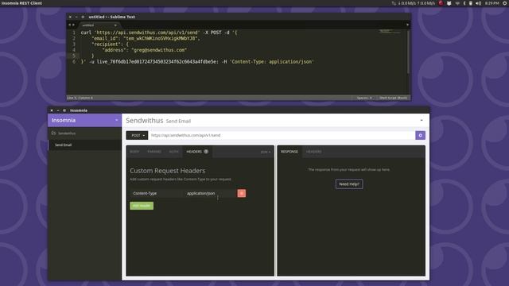Click the application/json header value field
509x286 pixels.
click(210, 193)
